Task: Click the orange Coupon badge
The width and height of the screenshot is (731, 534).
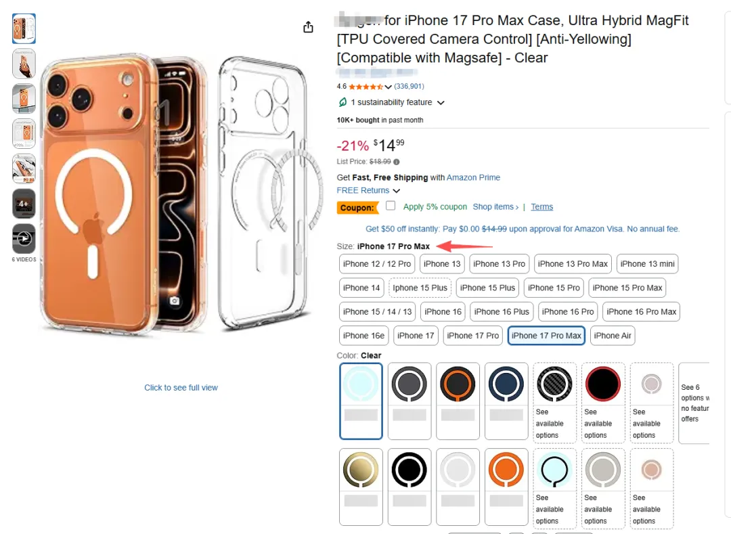Action: [357, 208]
